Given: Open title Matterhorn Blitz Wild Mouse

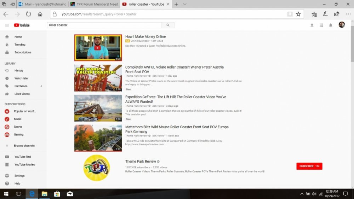Looking at the screenshot, I should coord(177,129).
